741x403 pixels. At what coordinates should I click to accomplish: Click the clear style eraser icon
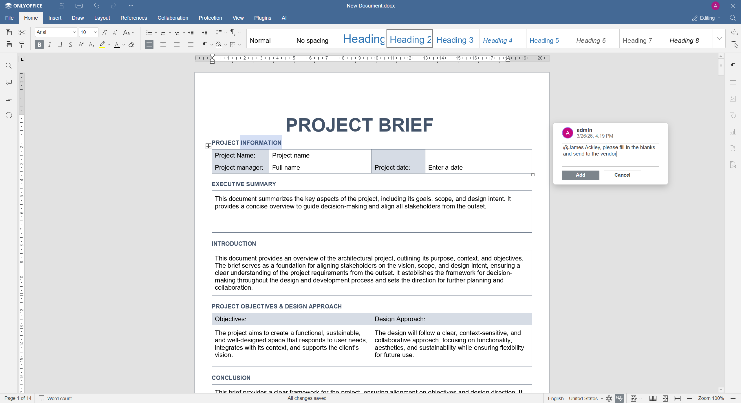(131, 45)
